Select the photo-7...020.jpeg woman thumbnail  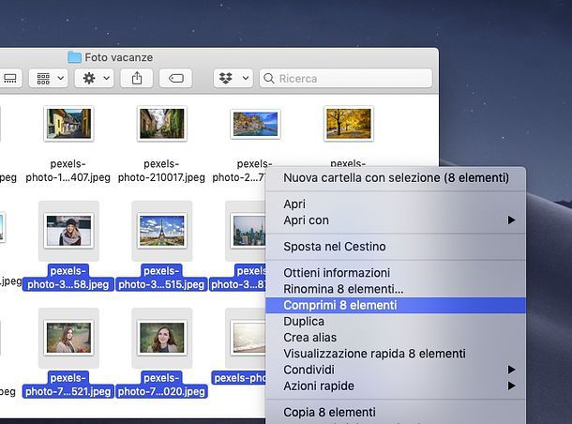(x=162, y=338)
